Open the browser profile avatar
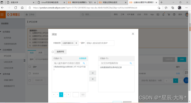191x103 pixels. click(x=179, y=8)
